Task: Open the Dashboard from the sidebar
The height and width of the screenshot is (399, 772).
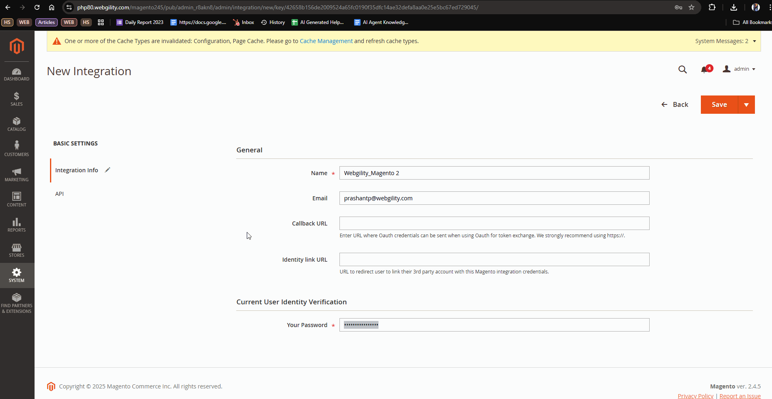Action: pos(17,74)
